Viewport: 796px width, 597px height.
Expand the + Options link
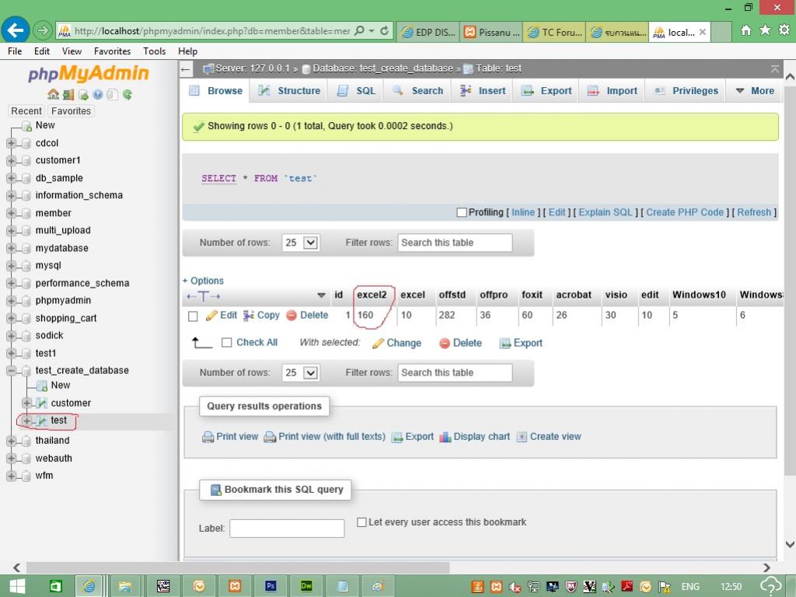tap(203, 281)
